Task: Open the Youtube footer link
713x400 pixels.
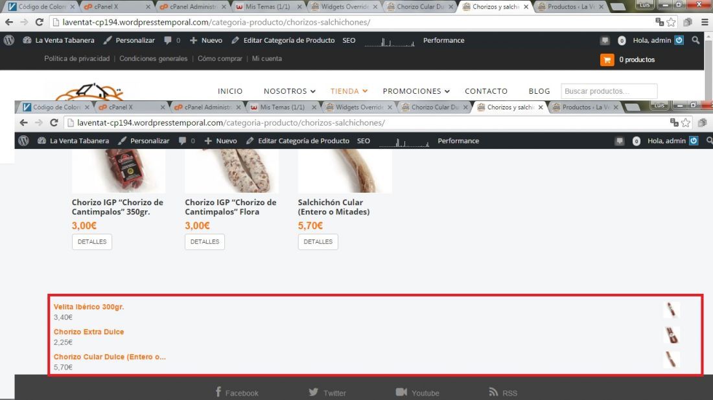Action: (x=417, y=392)
